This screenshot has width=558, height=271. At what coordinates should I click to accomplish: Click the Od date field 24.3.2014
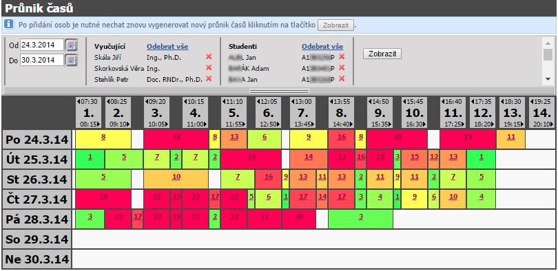tap(42, 45)
